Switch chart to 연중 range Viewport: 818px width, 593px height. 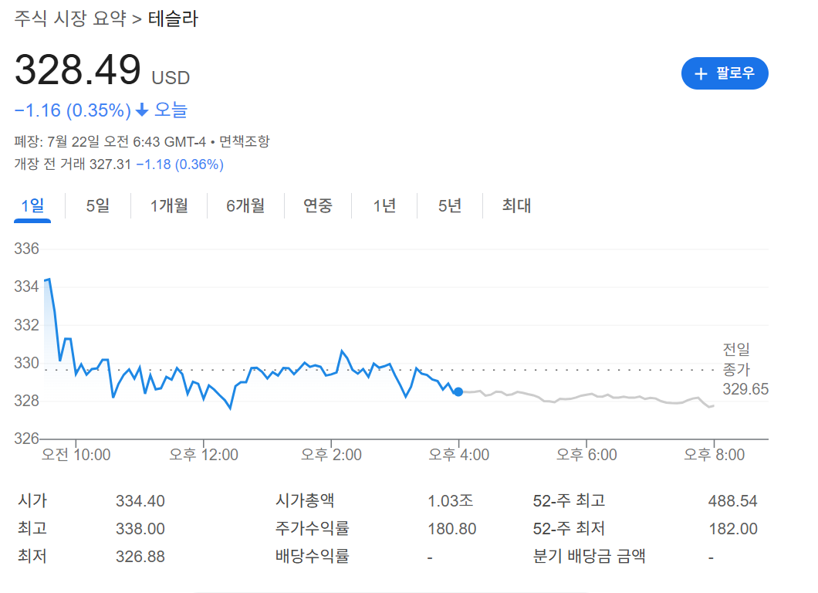point(318,205)
